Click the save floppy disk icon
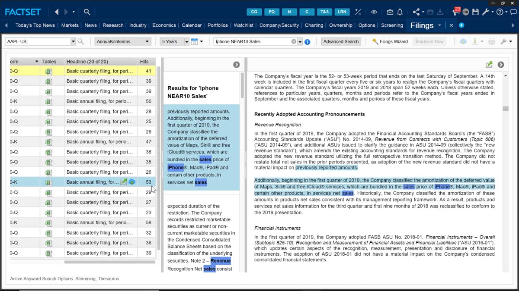The image size is (519, 291). [476, 12]
